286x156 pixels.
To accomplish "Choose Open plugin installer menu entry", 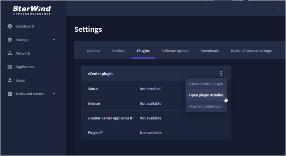I will pos(206,95).
